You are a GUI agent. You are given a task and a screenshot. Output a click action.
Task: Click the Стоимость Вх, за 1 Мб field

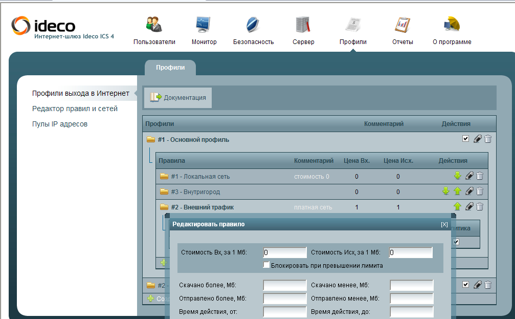pyautogui.click(x=285, y=252)
